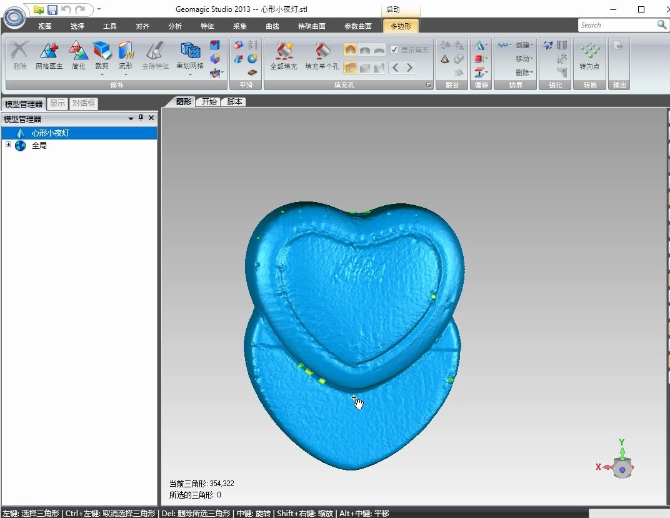Uncheck the 显示填充 checkbox
This screenshot has height=518, width=670.
pyautogui.click(x=394, y=49)
